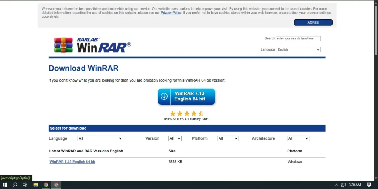Image resolution: width=378 pixels, height=189 pixels.
Task: Click the 'Download WinRAR' heading
Action: tap(84, 68)
